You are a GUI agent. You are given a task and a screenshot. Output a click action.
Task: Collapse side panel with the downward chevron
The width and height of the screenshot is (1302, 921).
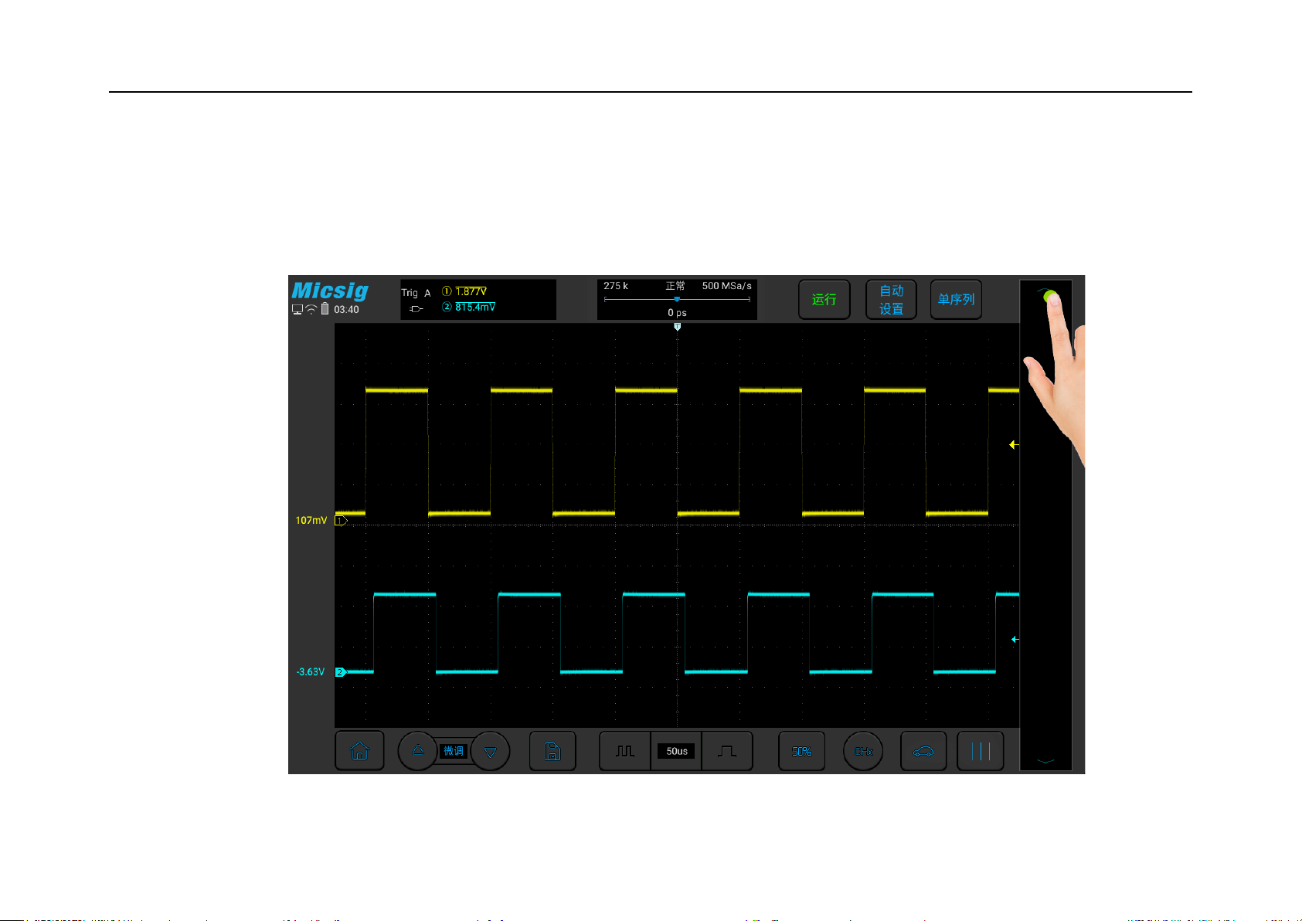click(1045, 761)
